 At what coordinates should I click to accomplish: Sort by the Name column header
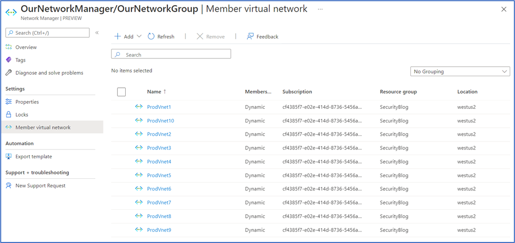click(x=154, y=92)
